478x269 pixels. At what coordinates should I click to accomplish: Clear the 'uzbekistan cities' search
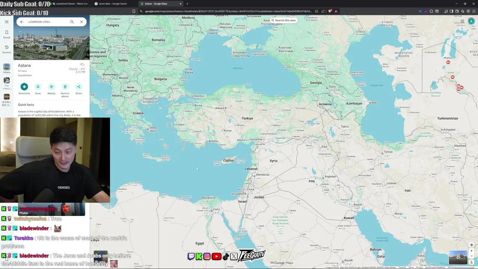tap(81, 22)
